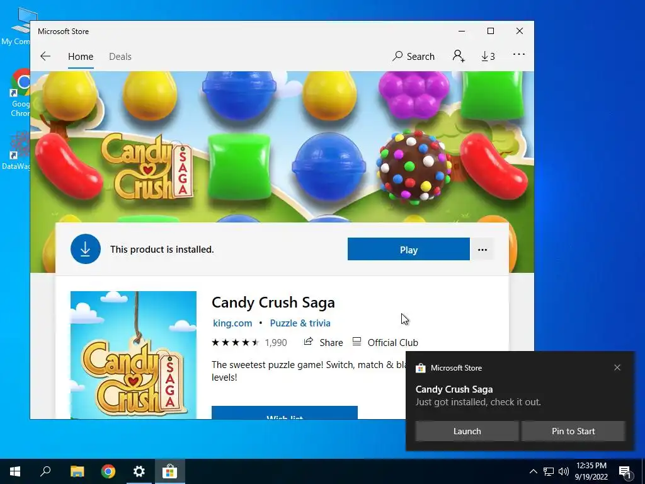The image size is (645, 484).
Task: Click Microsoft Store taskbar icon
Action: [x=169, y=471]
